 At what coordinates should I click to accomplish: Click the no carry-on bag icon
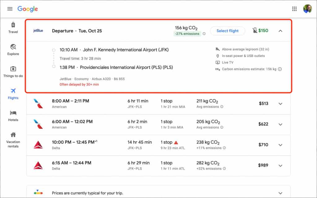tap(255, 31)
